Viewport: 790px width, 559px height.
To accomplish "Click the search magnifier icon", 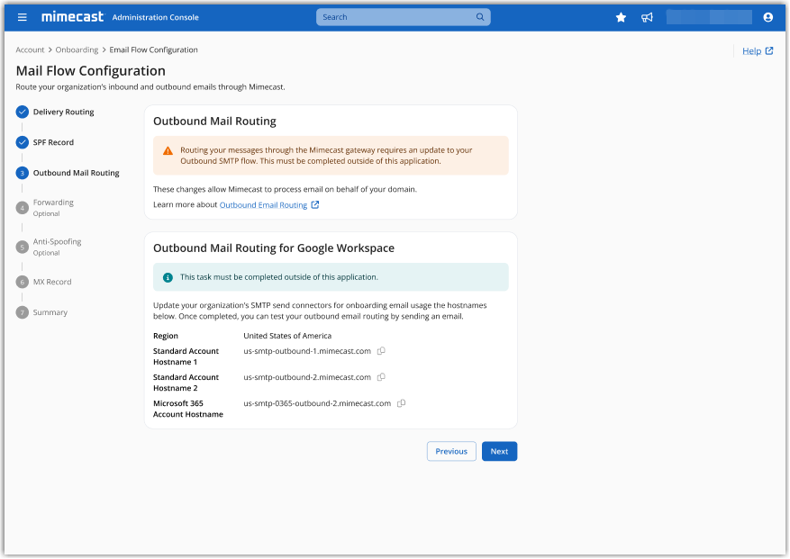I will [479, 16].
